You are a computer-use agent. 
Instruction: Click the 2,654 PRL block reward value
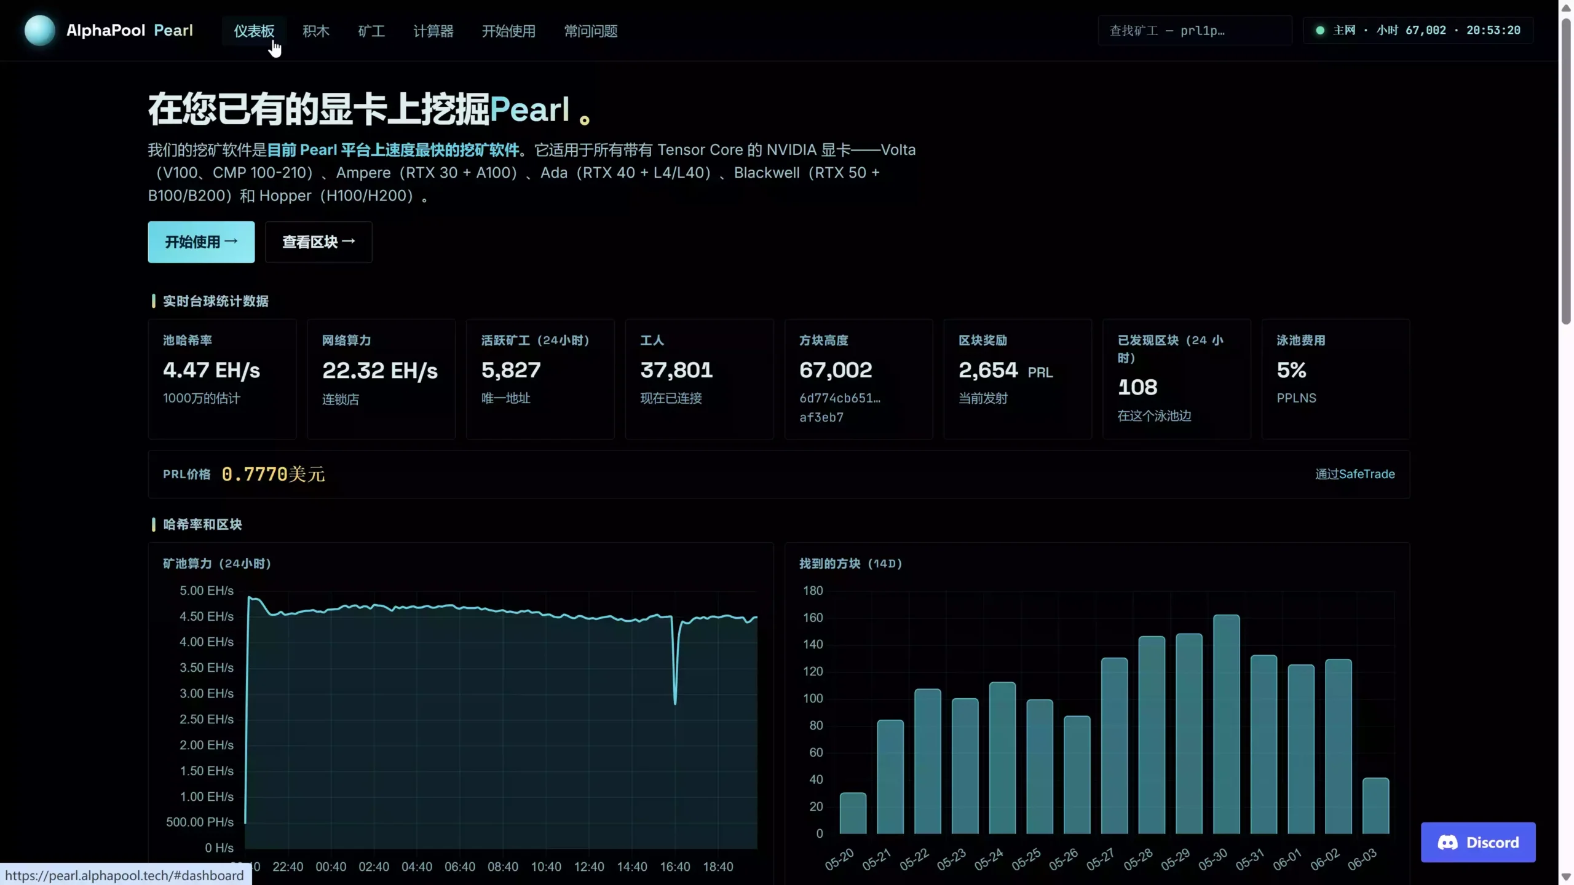point(1006,370)
